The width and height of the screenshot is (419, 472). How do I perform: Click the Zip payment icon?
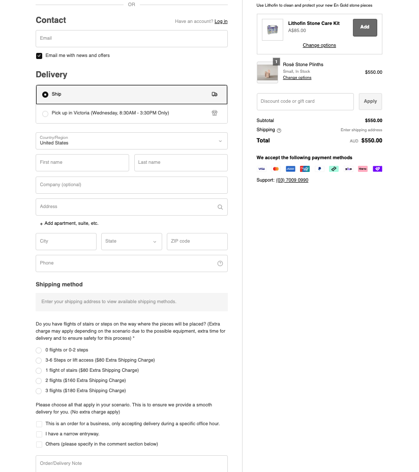click(348, 169)
